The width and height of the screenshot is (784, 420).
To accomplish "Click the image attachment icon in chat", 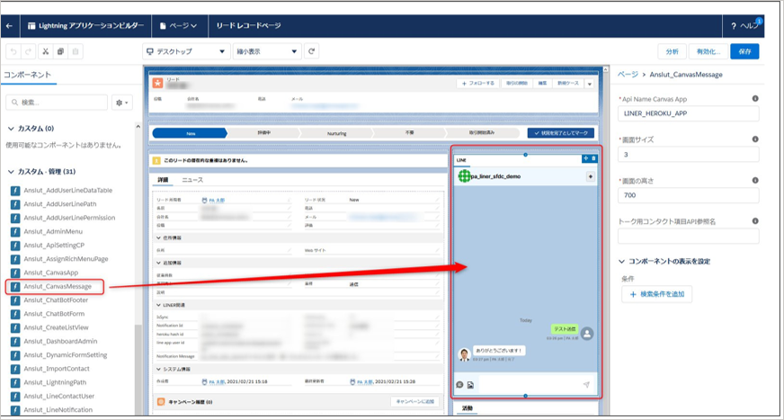I will pyautogui.click(x=470, y=385).
